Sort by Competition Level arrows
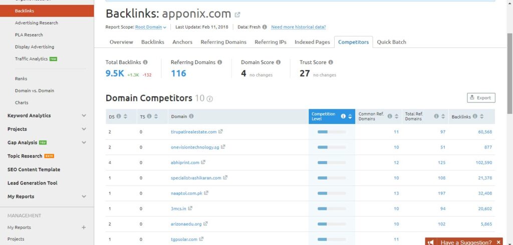 click(x=350, y=116)
